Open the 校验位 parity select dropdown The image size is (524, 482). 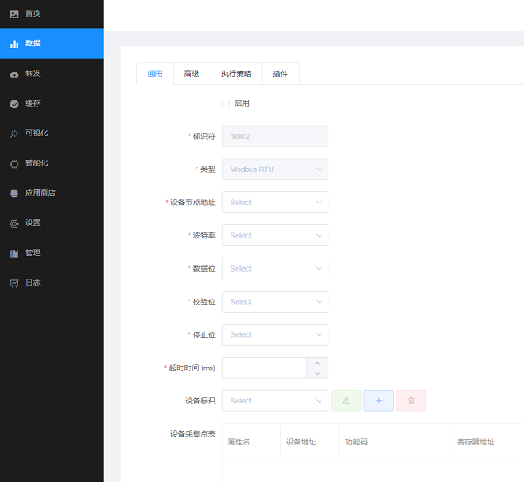274,302
